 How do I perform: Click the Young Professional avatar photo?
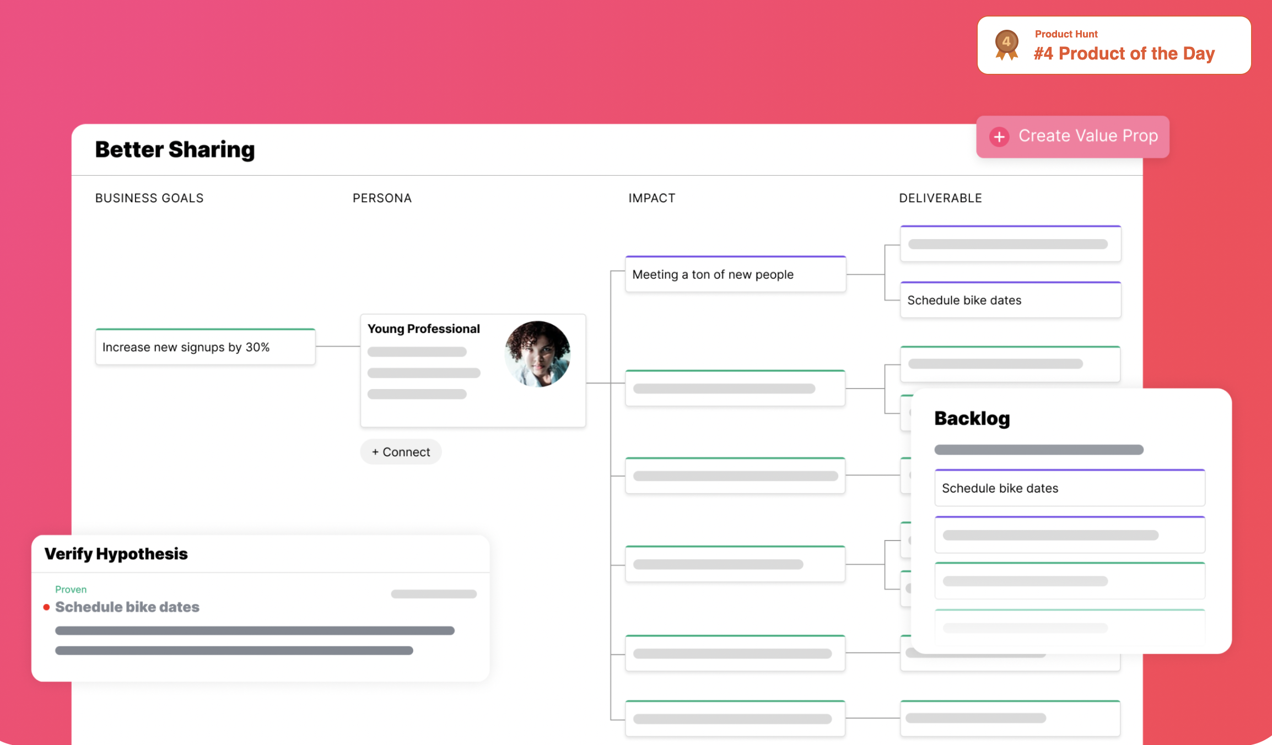(x=537, y=354)
